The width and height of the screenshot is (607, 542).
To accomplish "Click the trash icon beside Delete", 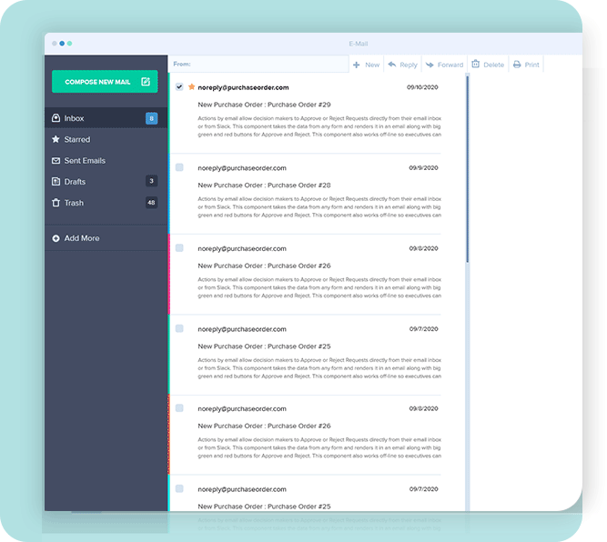I will (x=475, y=64).
